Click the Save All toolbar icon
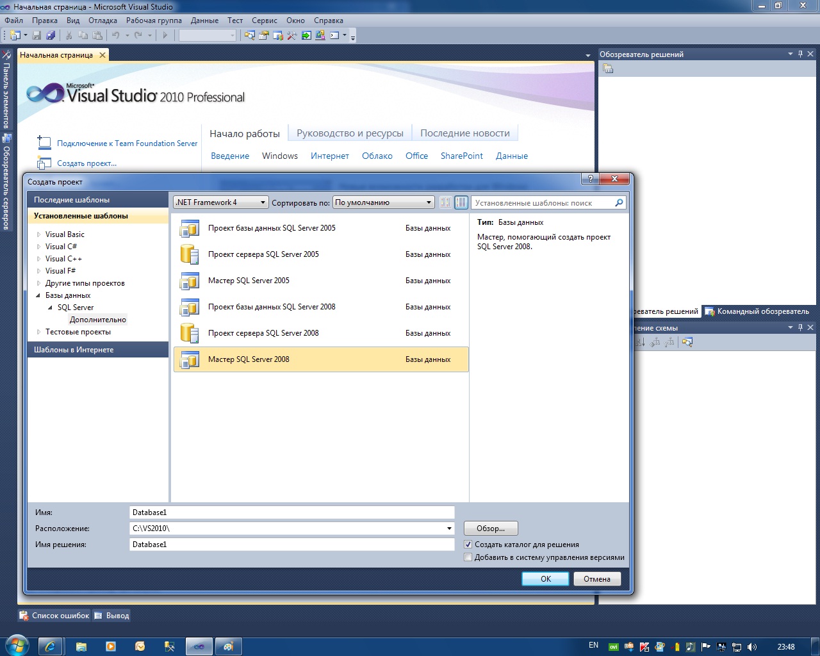Screen dimensions: 820x656 point(51,35)
